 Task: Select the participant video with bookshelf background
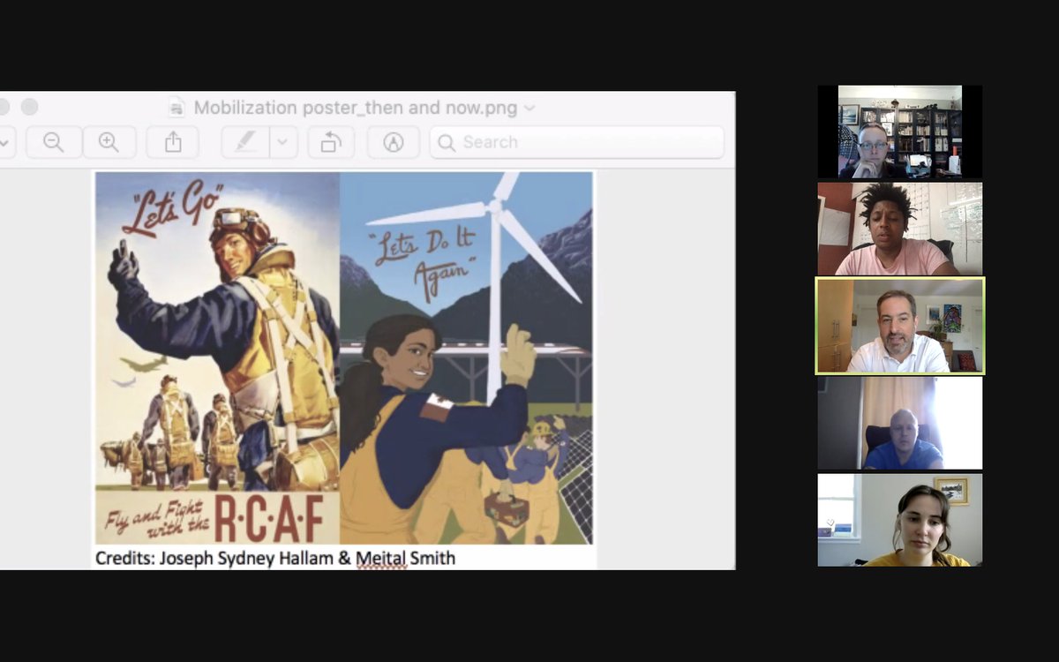[x=899, y=132]
